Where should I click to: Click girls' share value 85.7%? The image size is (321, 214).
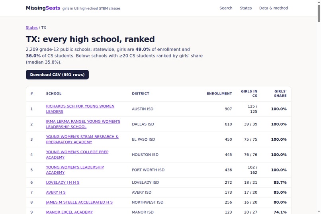tap(280, 183)
